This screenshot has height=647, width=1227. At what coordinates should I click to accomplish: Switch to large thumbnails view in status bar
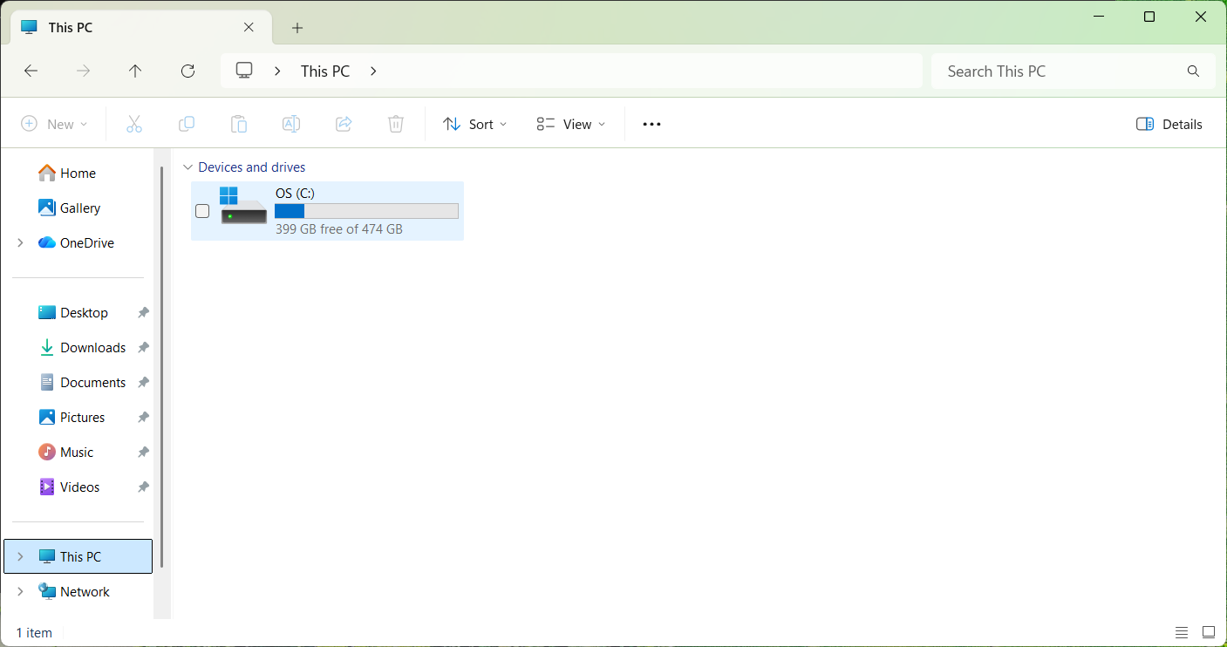point(1208,632)
